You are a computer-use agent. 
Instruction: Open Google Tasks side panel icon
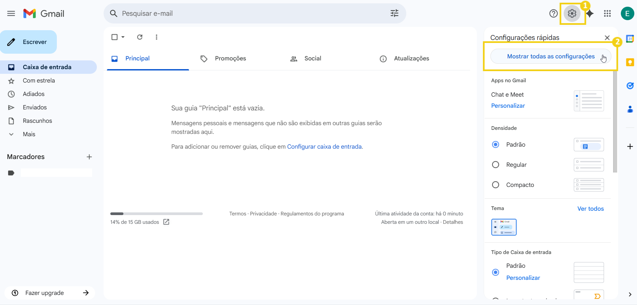630,86
